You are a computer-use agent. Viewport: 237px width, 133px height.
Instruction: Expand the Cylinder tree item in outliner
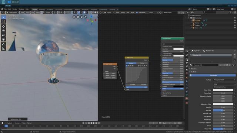(x=191, y=20)
